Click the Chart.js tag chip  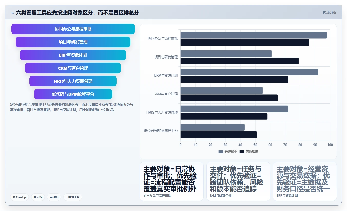[19, 197]
